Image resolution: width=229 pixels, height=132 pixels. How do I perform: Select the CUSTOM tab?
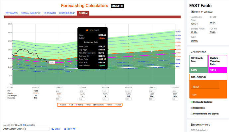(83, 13)
